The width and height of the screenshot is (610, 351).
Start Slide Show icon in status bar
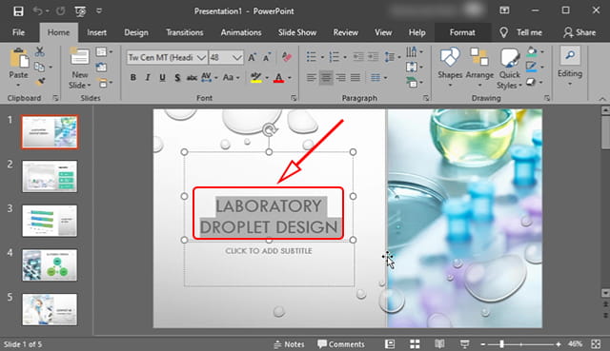pyautogui.click(x=464, y=344)
